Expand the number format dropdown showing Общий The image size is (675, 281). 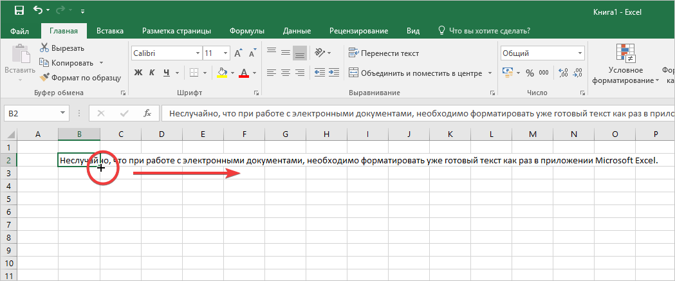pos(580,53)
